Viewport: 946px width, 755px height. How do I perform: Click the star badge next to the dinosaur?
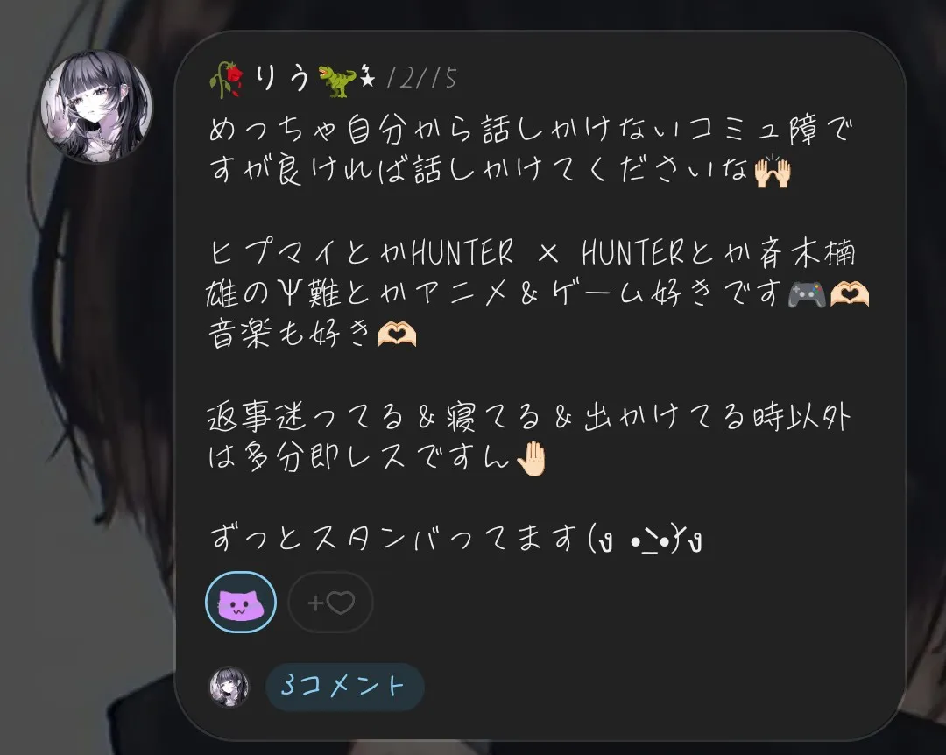tap(367, 78)
